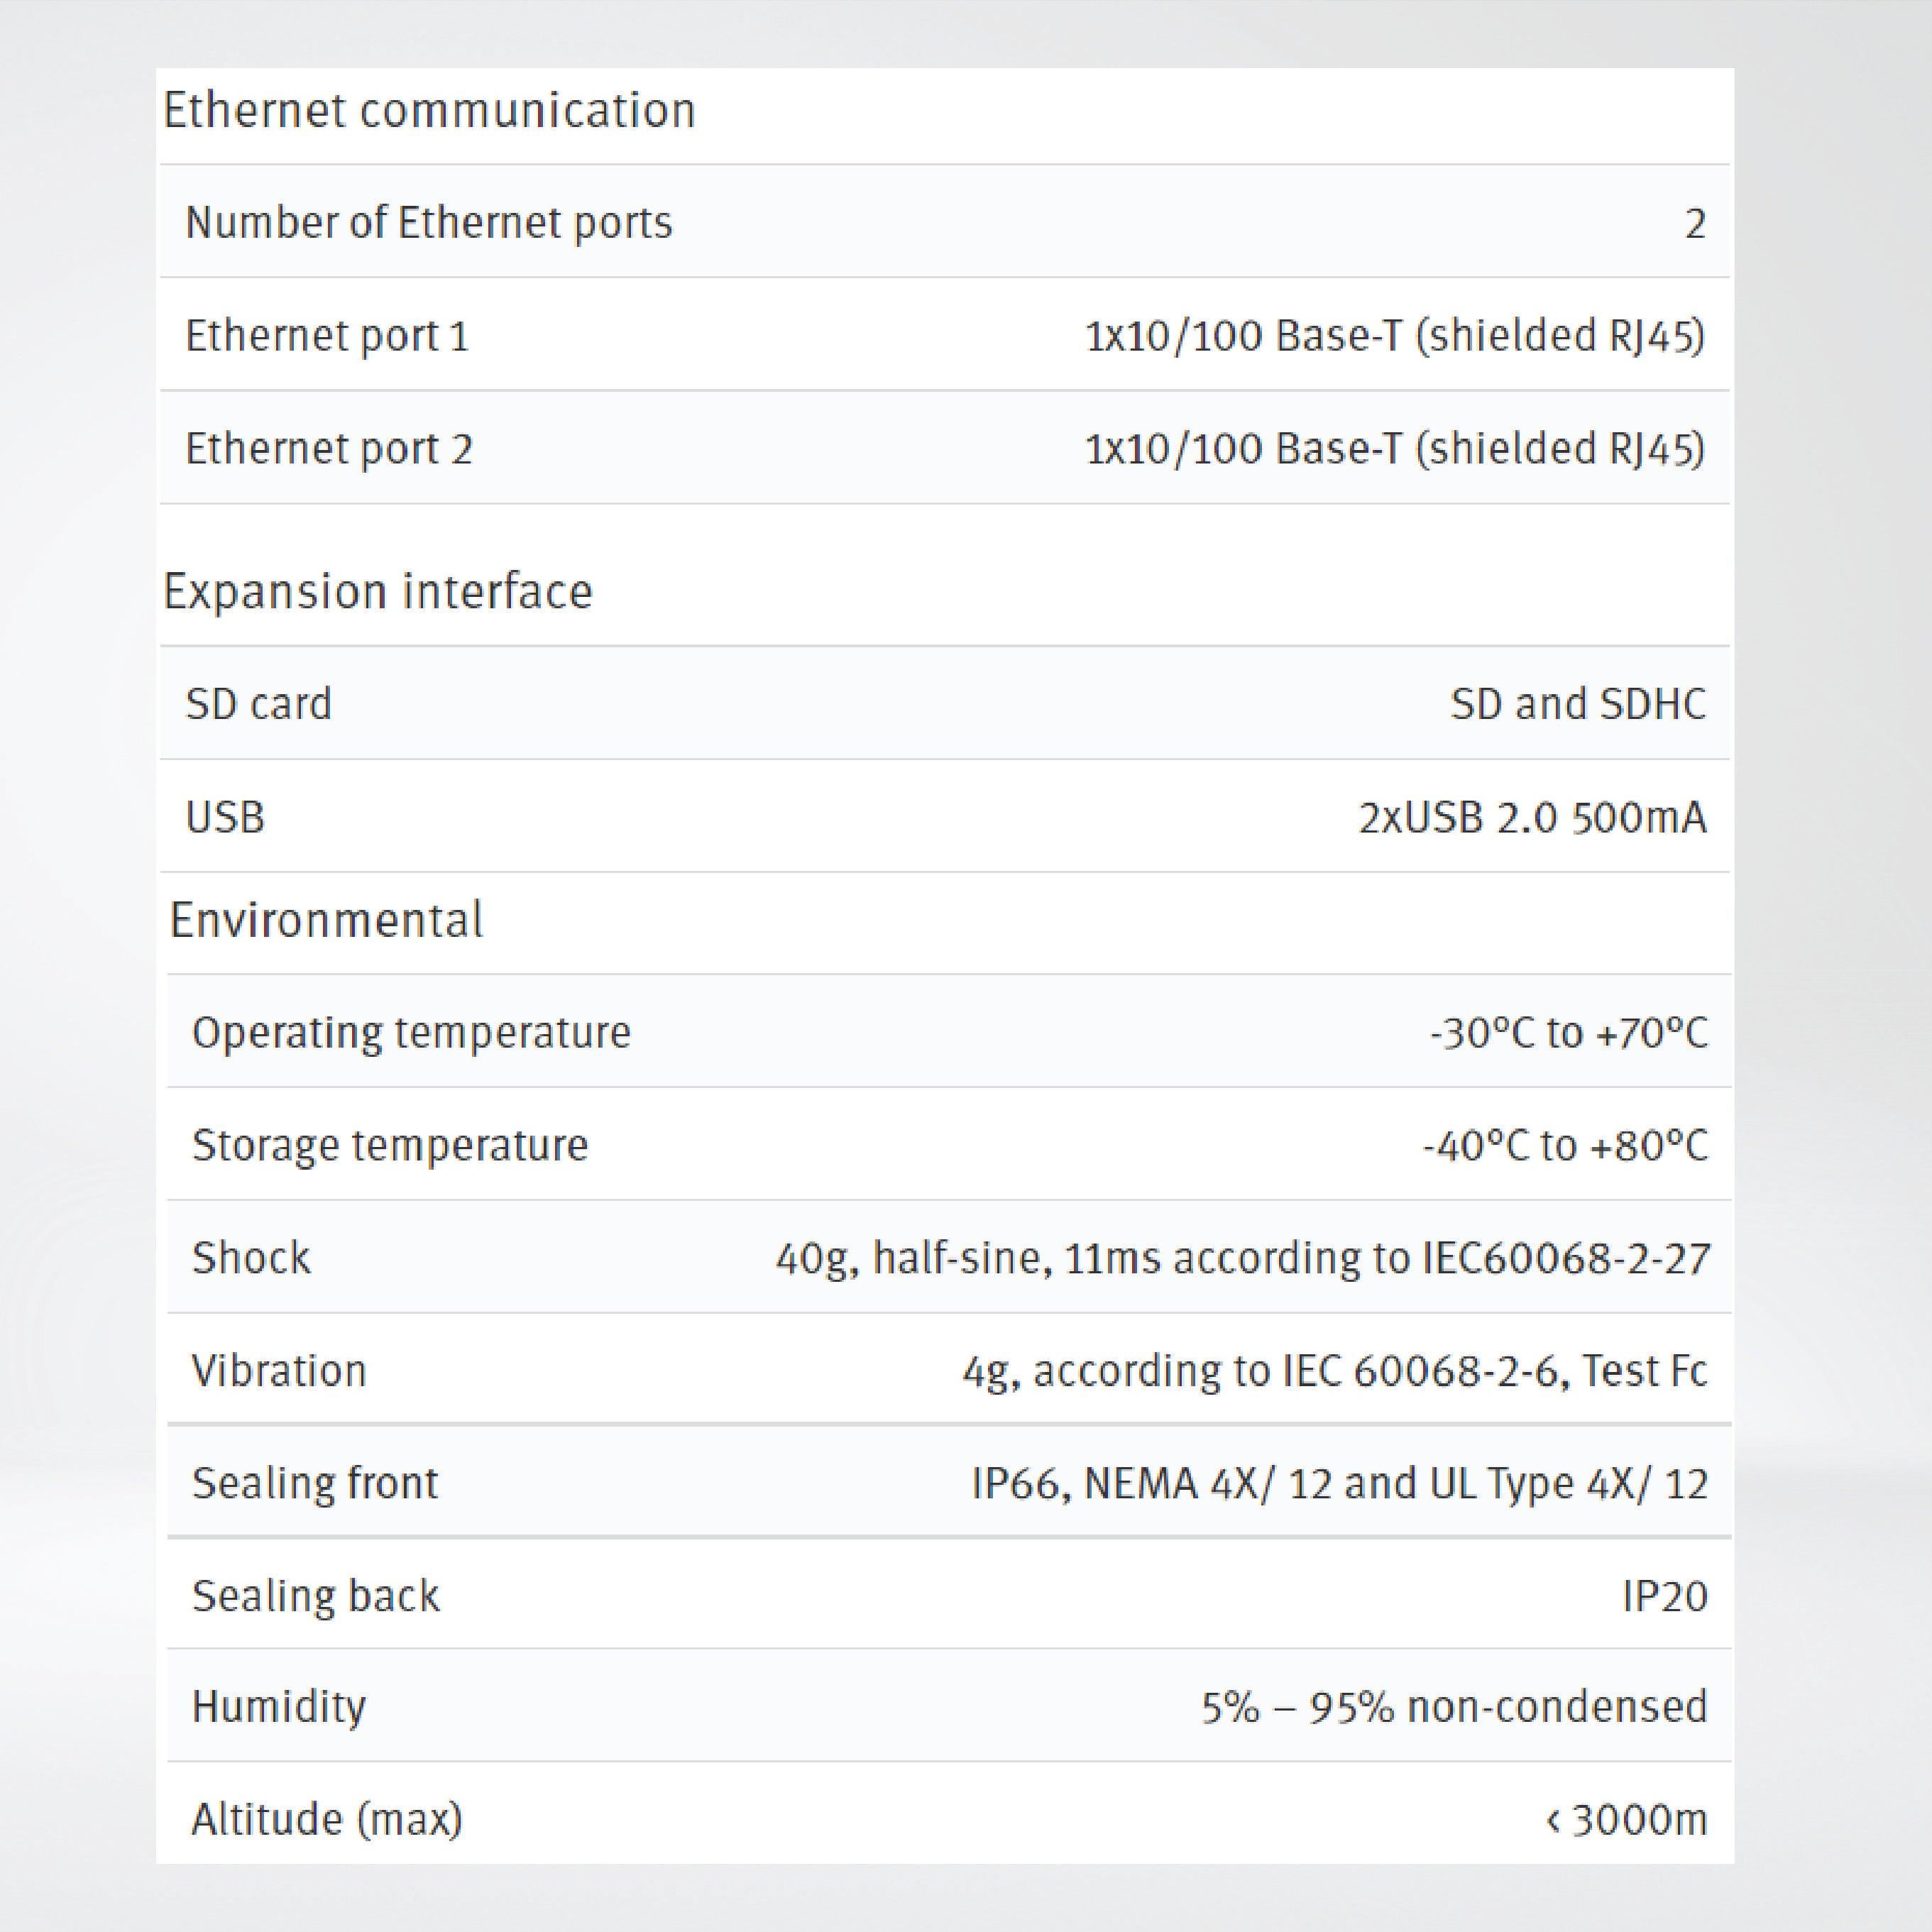Click the -40°C to +80°C storage value
The height and width of the screenshot is (1932, 1932).
pyautogui.click(x=1565, y=1145)
